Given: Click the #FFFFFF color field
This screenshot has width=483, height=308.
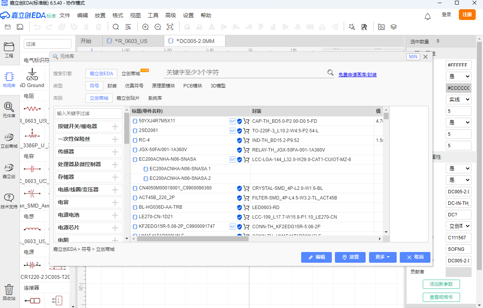Looking at the screenshot, I should (x=458, y=65).
